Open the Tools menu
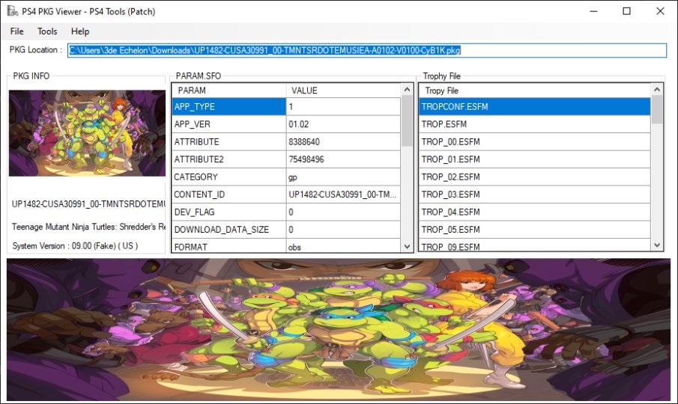 [47, 31]
